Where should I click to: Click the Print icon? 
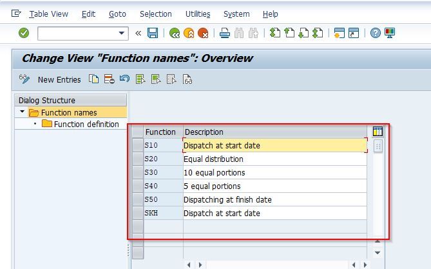(225, 34)
